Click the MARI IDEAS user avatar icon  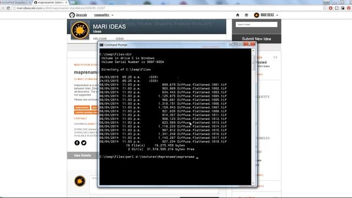(x=256, y=15)
